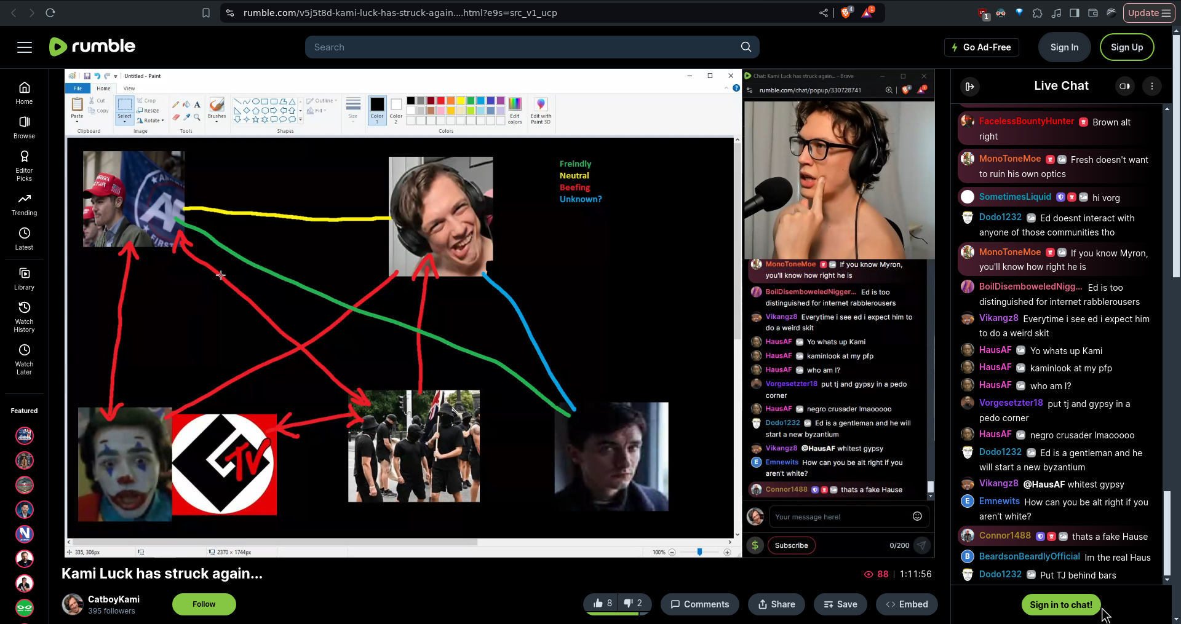The image size is (1181, 624).
Task: Open the blue diamond extension icon
Action: pos(1019,12)
